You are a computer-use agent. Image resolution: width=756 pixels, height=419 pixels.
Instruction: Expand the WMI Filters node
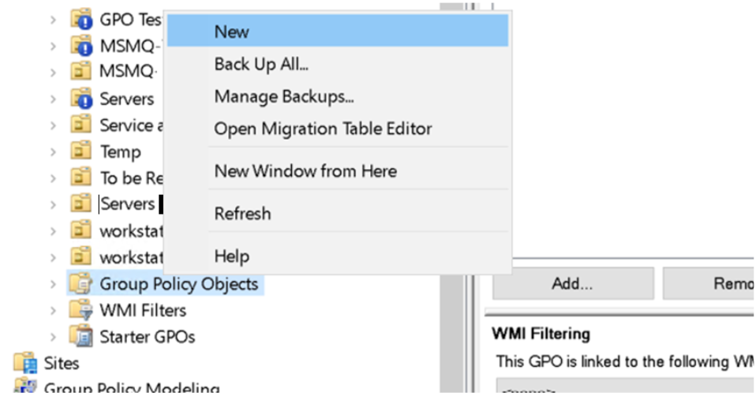coord(53,310)
